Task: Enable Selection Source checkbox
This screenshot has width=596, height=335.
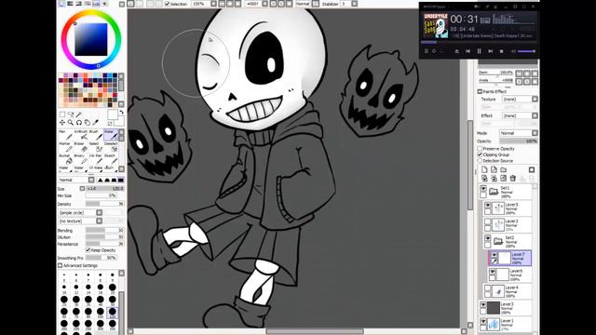Action: (480, 161)
